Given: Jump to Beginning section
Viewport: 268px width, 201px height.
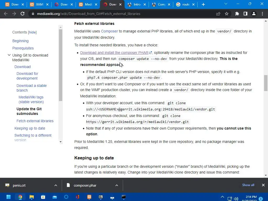Looking at the screenshot, I should (20, 41).
